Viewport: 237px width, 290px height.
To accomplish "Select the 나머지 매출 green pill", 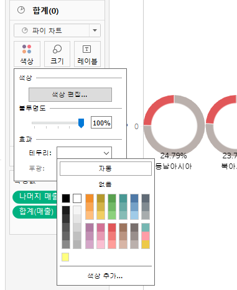I will [x=35, y=197].
